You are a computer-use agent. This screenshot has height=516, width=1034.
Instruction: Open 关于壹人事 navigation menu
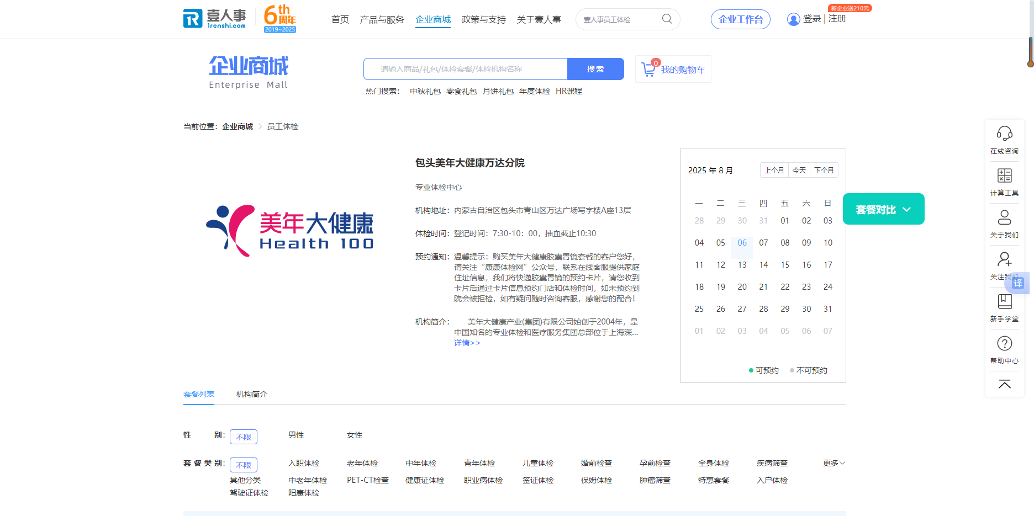tap(539, 20)
